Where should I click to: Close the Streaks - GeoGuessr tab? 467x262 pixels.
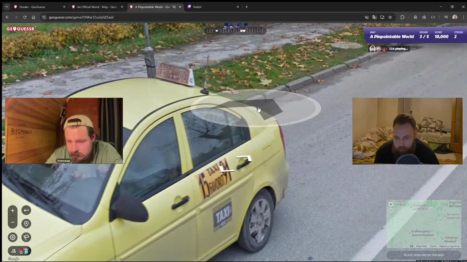(64, 7)
